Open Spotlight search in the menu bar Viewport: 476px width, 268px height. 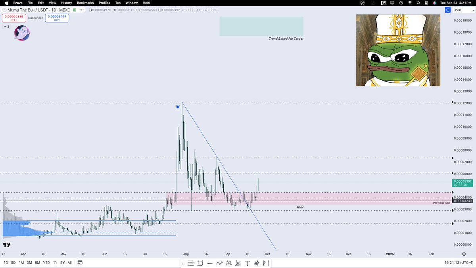click(x=418, y=3)
